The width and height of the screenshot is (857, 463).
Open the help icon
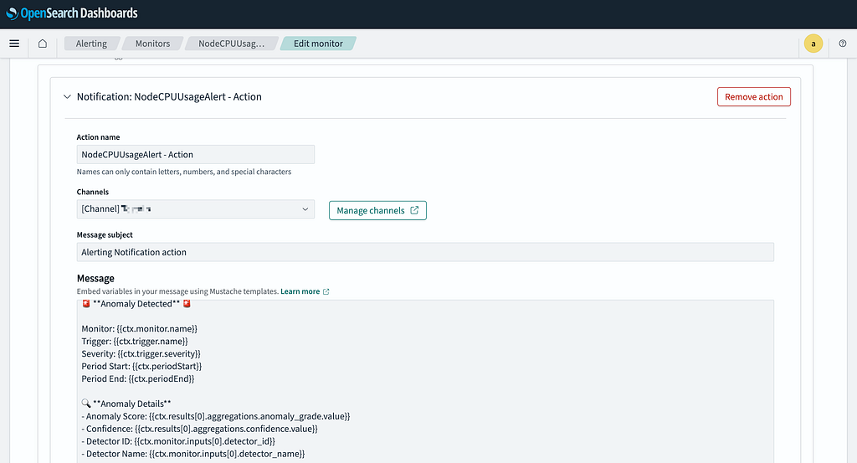pos(842,44)
